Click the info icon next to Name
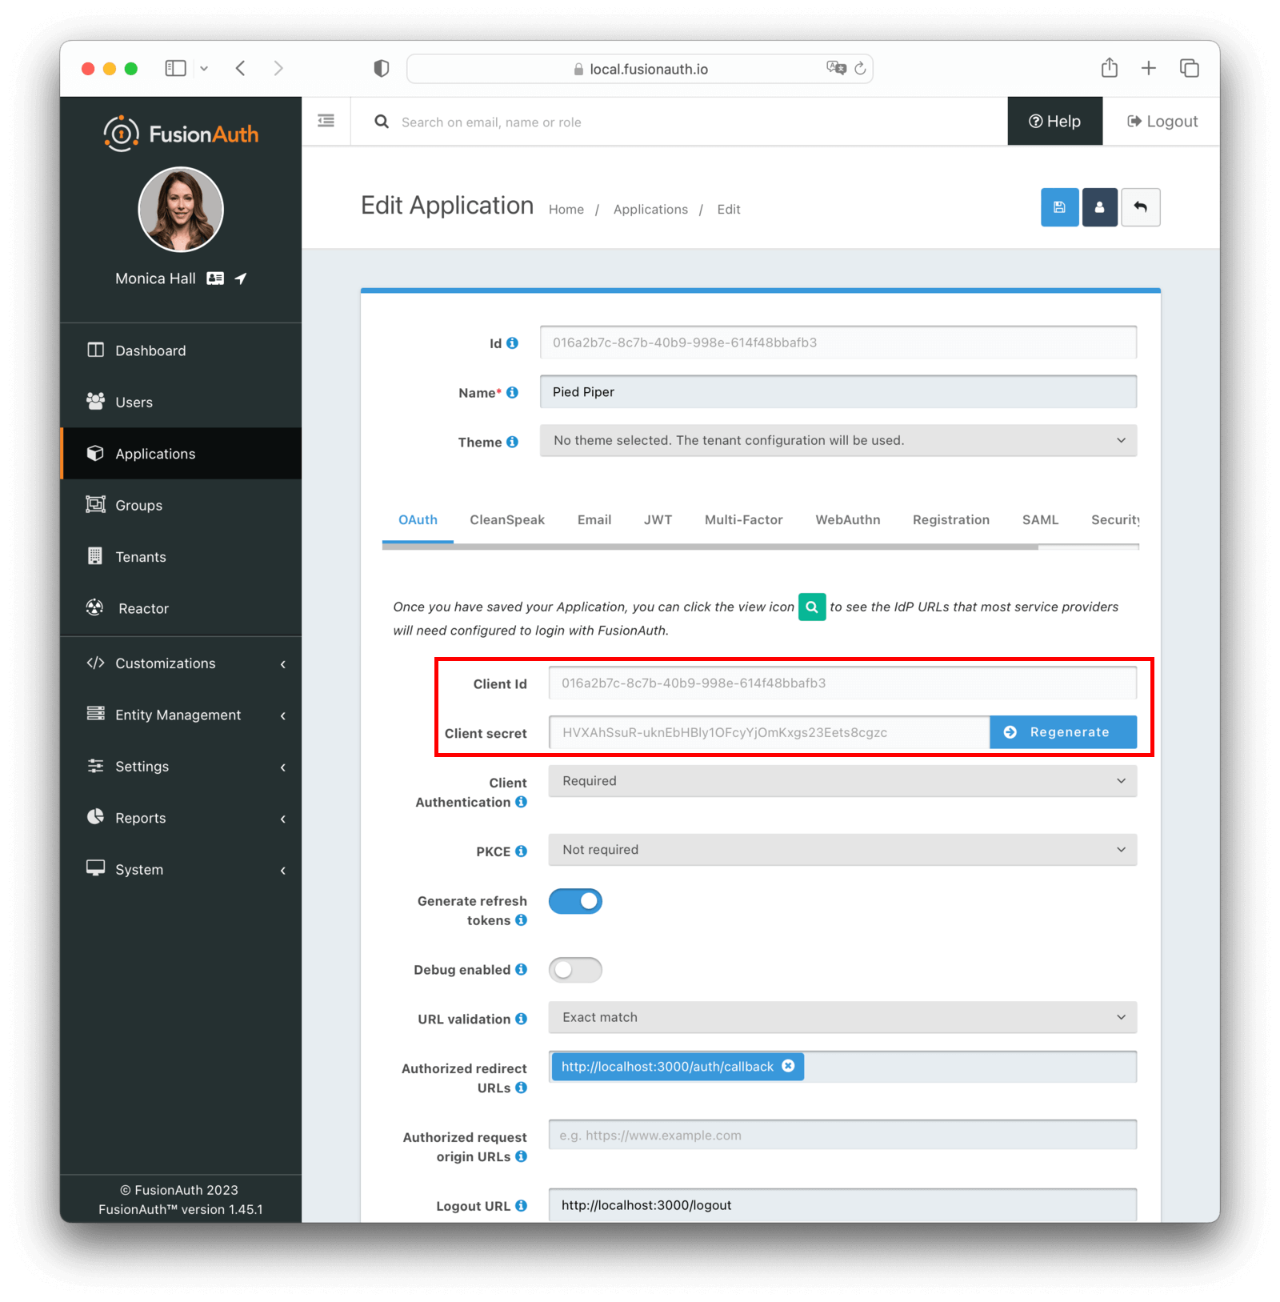1280x1302 pixels. [512, 392]
